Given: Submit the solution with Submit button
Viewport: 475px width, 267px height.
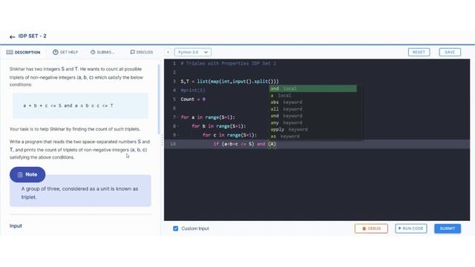Looking at the screenshot, I should click(x=448, y=228).
